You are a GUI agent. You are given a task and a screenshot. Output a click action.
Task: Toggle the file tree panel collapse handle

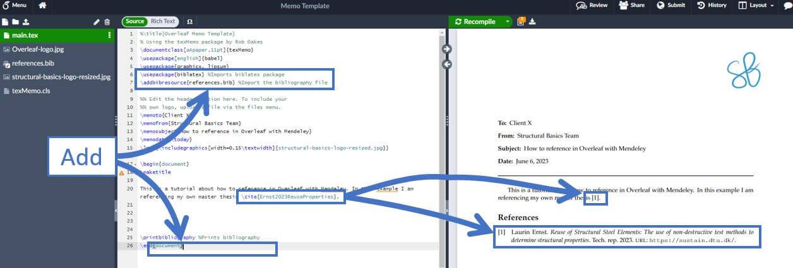tap(116, 211)
